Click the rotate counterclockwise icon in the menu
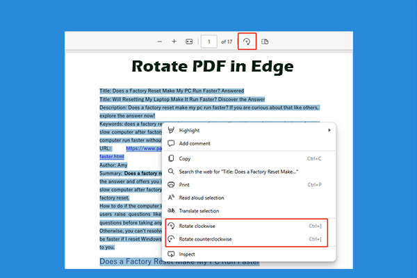 pyautogui.click(x=171, y=238)
